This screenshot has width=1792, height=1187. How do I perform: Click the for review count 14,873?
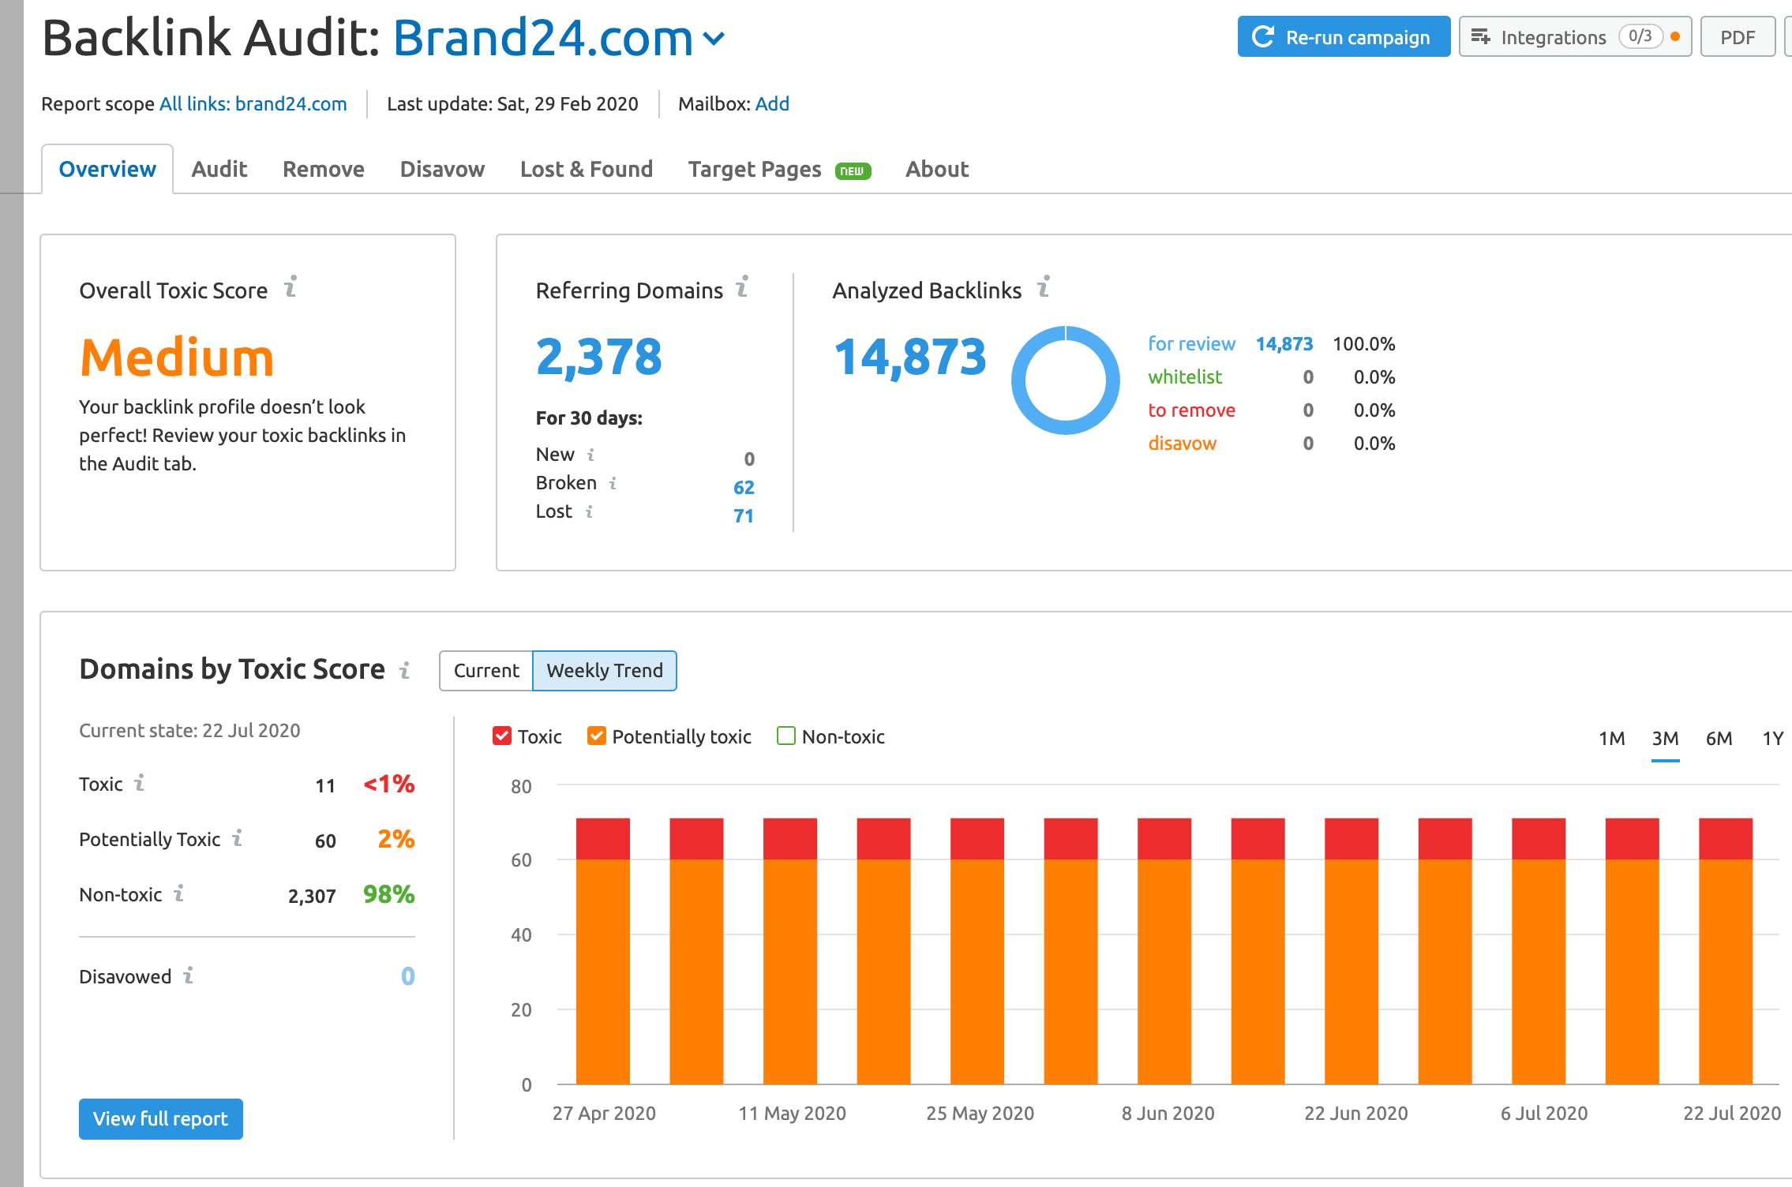point(1284,344)
